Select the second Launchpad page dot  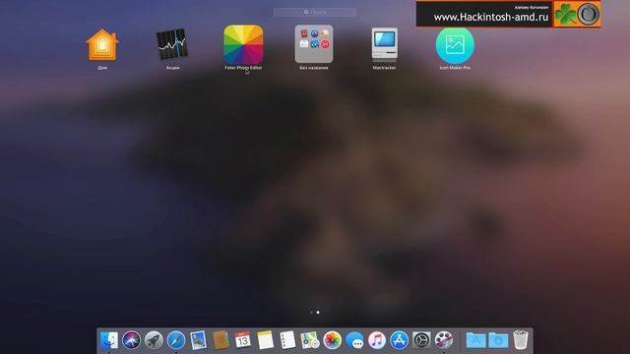(x=318, y=313)
